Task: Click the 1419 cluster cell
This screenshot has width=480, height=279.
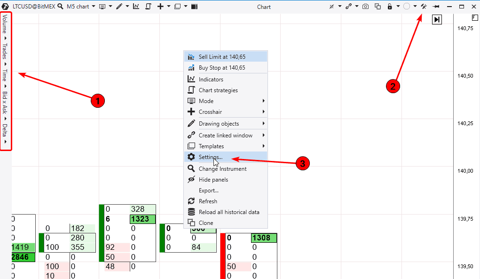Action: 23,247
